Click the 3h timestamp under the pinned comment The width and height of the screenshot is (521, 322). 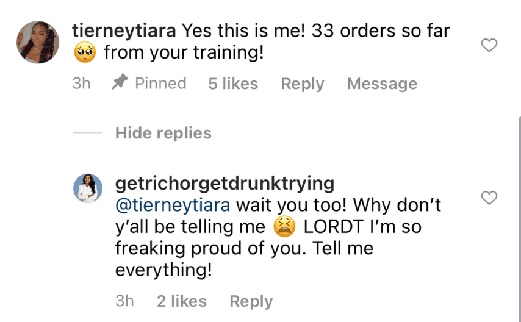click(x=81, y=84)
